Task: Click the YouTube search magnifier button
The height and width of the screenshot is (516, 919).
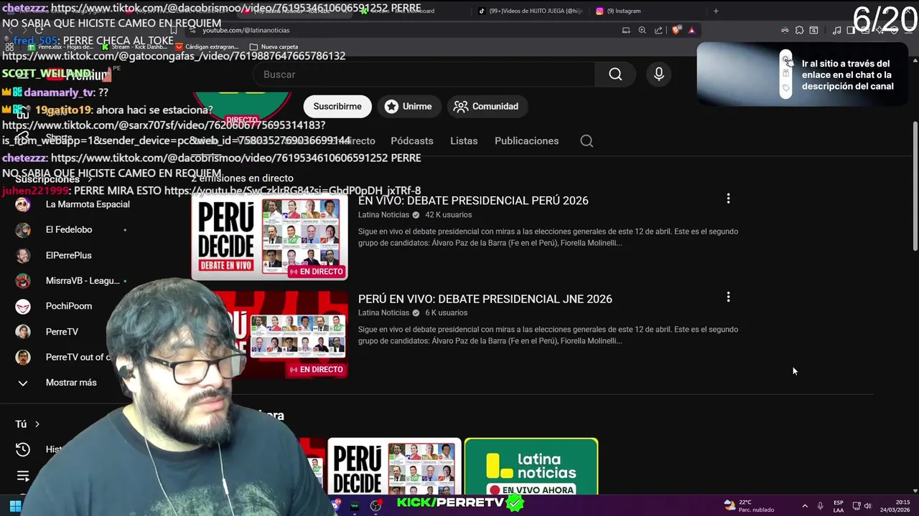Action: click(x=615, y=75)
